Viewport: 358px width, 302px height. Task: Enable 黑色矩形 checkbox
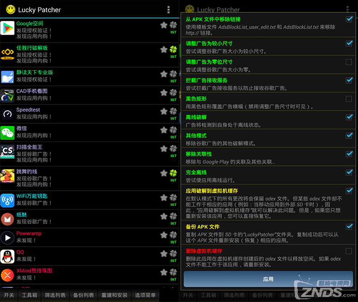(x=349, y=99)
